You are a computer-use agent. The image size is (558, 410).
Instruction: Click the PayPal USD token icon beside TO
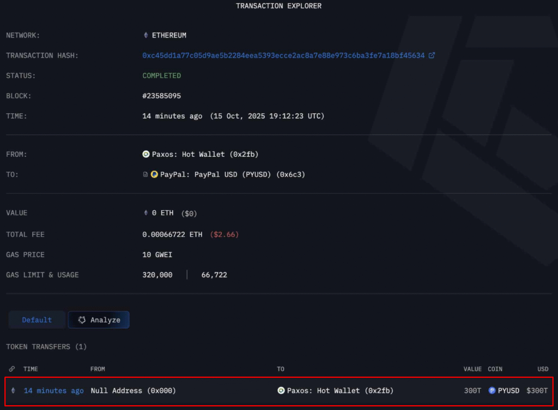tap(154, 174)
